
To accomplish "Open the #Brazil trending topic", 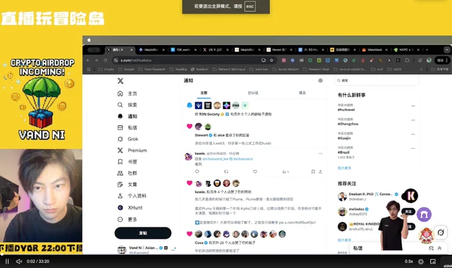I will coord(344,152).
